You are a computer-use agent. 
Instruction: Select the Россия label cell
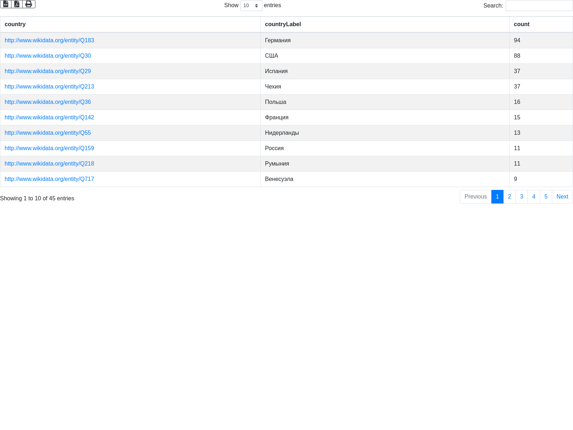click(x=385, y=148)
